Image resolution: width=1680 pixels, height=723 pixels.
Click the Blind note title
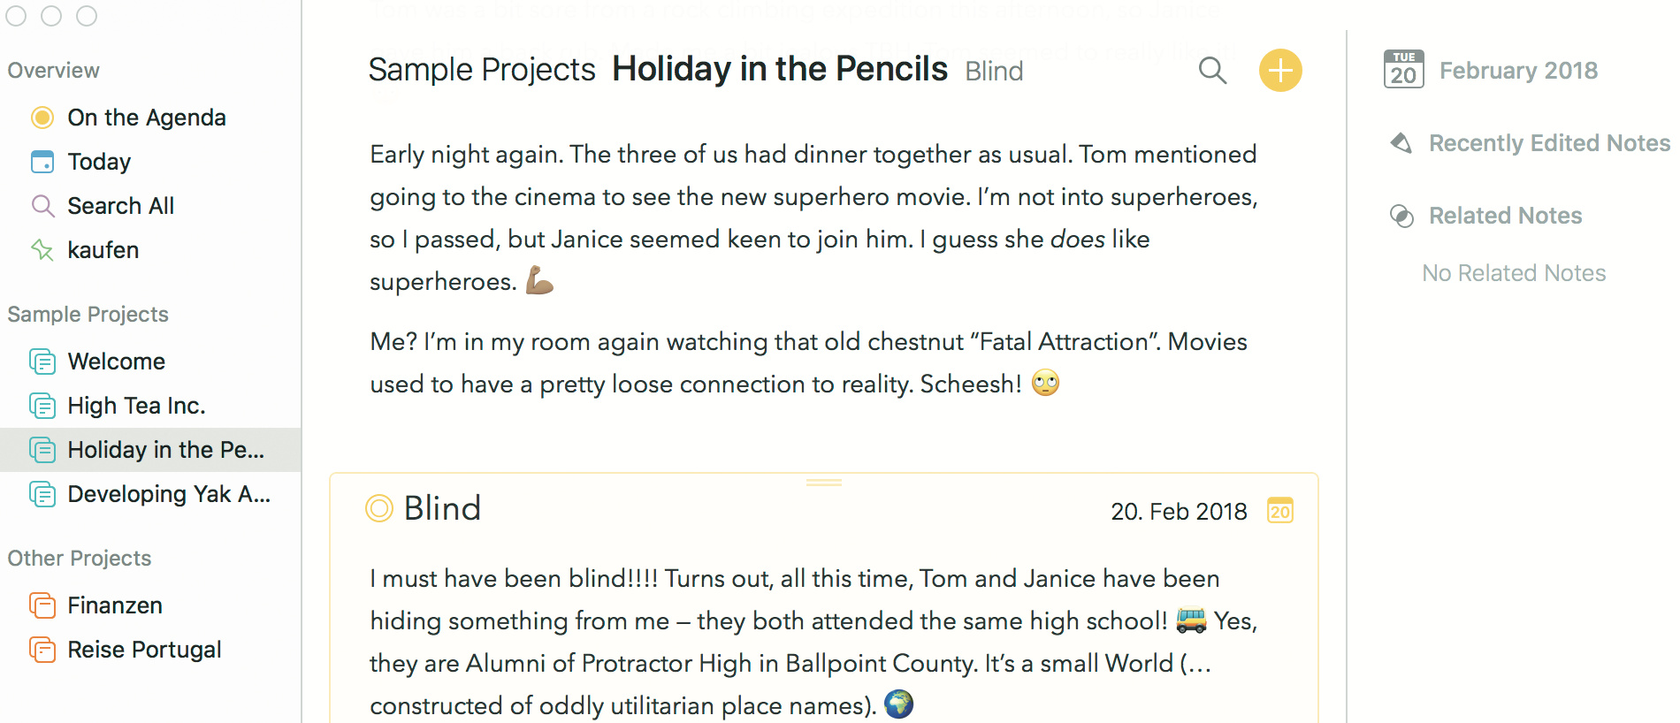pyautogui.click(x=442, y=508)
